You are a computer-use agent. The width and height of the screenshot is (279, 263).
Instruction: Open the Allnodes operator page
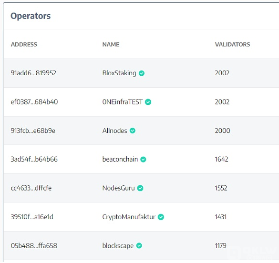(114, 131)
